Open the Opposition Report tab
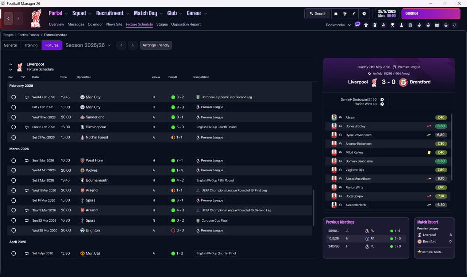This screenshot has height=277, width=467. pyautogui.click(x=186, y=24)
